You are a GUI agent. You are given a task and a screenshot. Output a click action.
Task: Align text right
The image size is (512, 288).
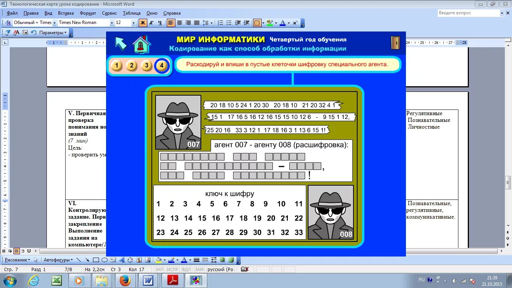coord(188,23)
